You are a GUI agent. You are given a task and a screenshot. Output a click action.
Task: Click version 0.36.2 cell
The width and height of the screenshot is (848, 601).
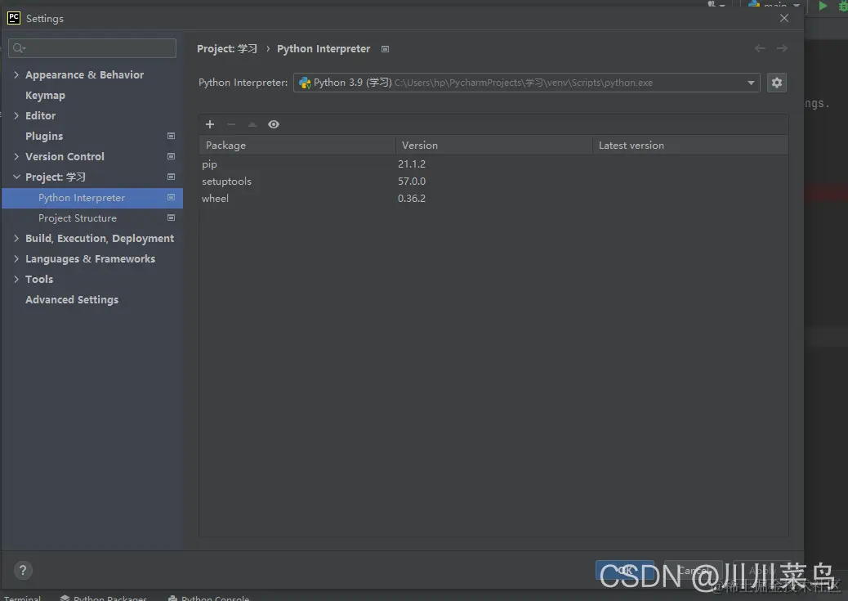tap(412, 199)
